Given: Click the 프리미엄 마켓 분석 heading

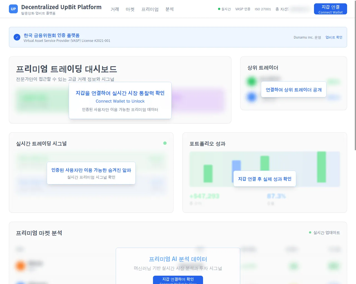Looking at the screenshot, I should (x=39, y=233).
